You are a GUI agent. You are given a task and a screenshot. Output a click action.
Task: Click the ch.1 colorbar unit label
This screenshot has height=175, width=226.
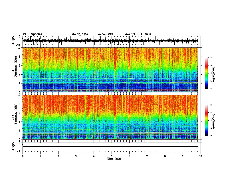(214, 74)
